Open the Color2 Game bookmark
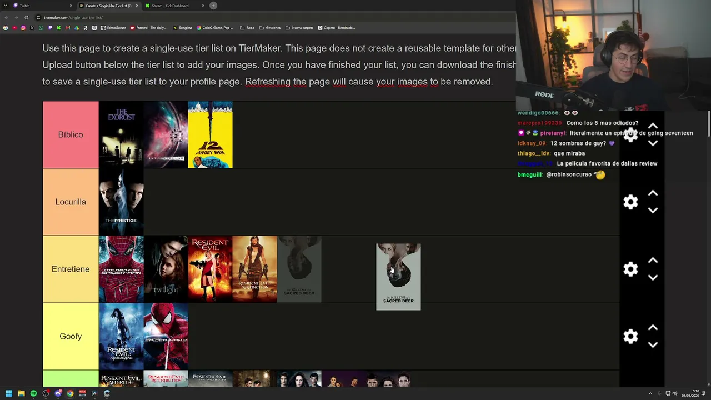This screenshot has height=400, width=711. 216,28
